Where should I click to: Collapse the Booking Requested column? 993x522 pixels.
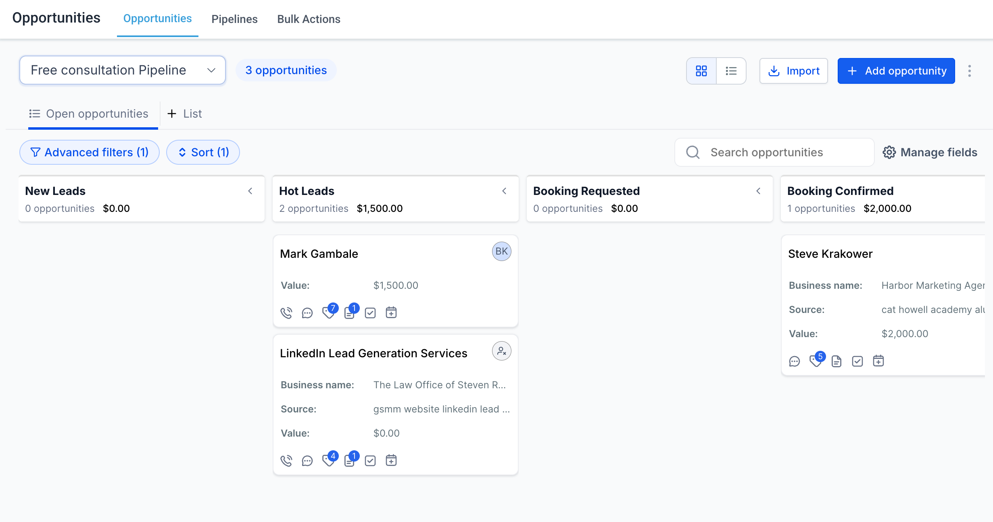click(x=759, y=191)
